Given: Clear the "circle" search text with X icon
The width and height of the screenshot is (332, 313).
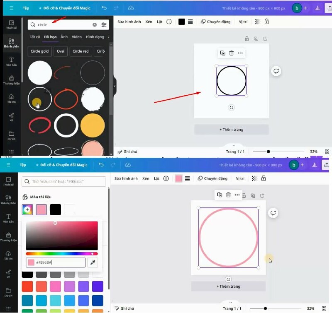Looking at the screenshot, I should pyautogui.click(x=95, y=25).
